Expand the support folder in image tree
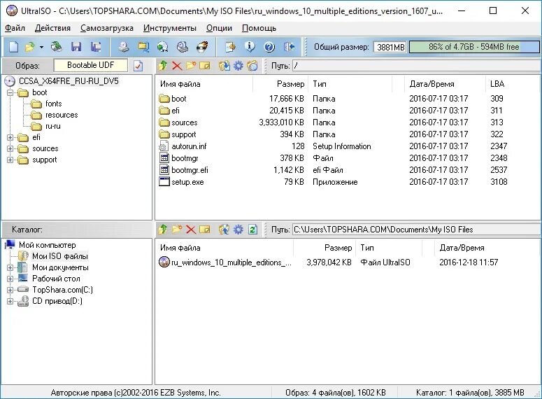Screen dimensions: 542x399 tap(10, 160)
